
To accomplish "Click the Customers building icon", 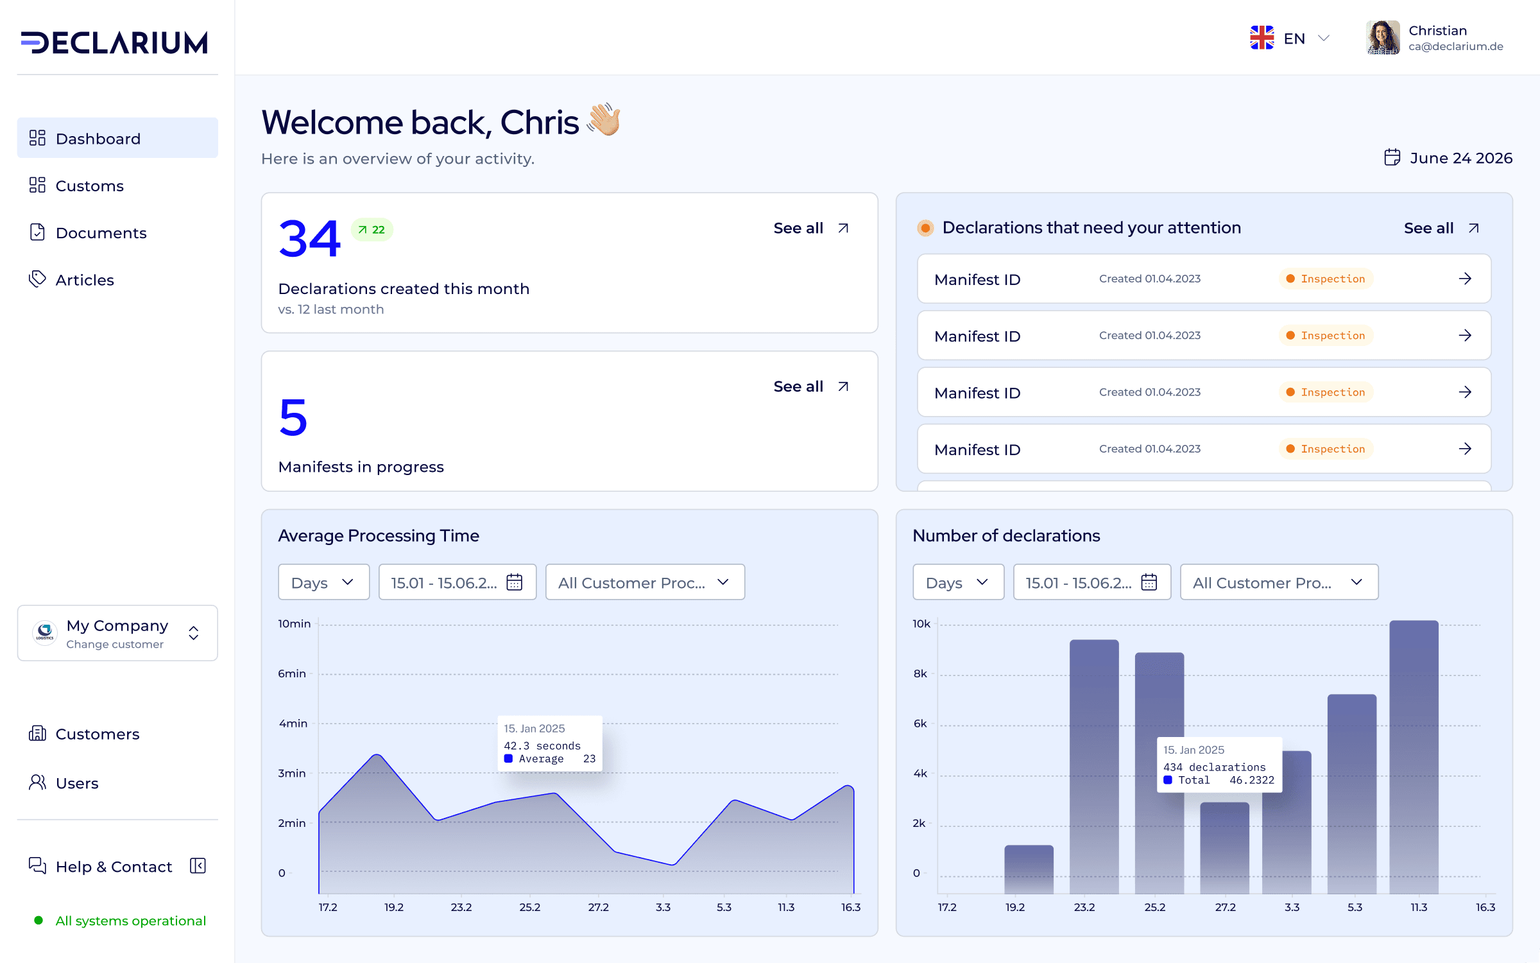I will [x=38, y=733].
